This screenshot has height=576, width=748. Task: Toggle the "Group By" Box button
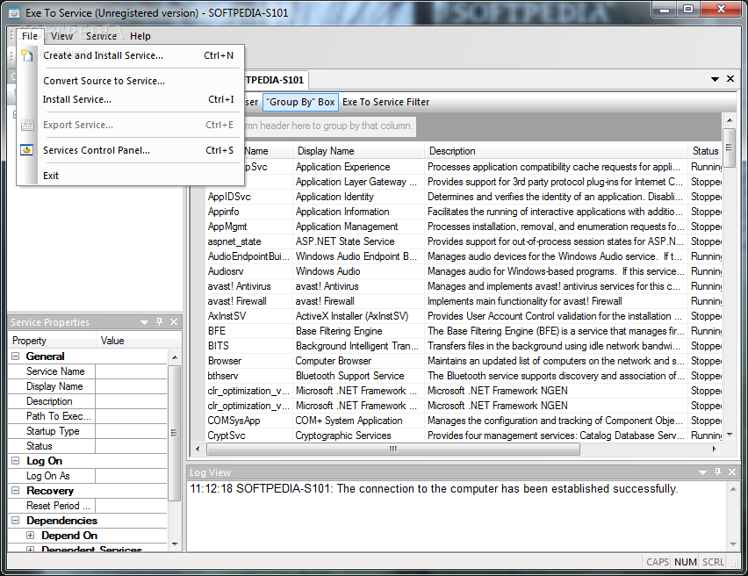[x=300, y=102]
